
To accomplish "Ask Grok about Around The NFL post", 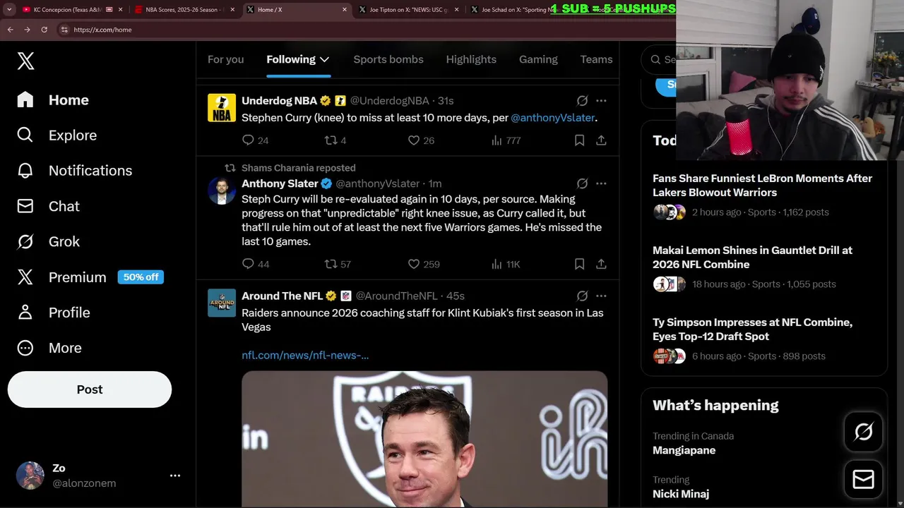I will [x=582, y=296].
